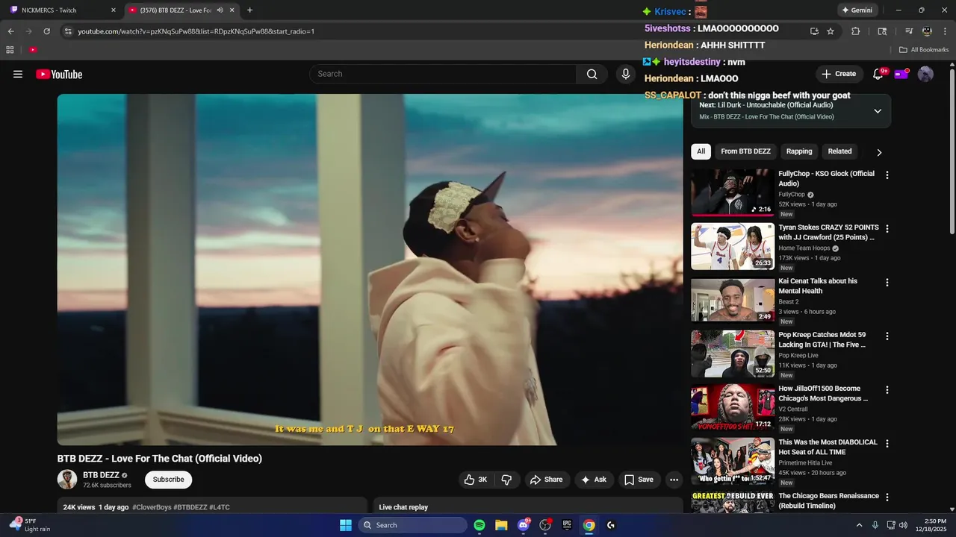This screenshot has width=956, height=537.
Task: Open Discord from the taskbar
Action: [x=524, y=525]
